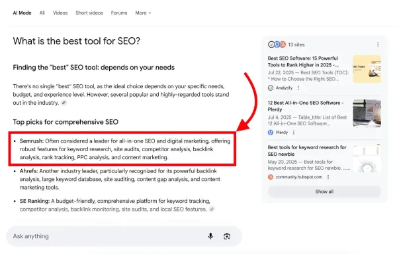Click the HubSpot community favicon
The height and width of the screenshot is (254, 397).
click(271, 177)
